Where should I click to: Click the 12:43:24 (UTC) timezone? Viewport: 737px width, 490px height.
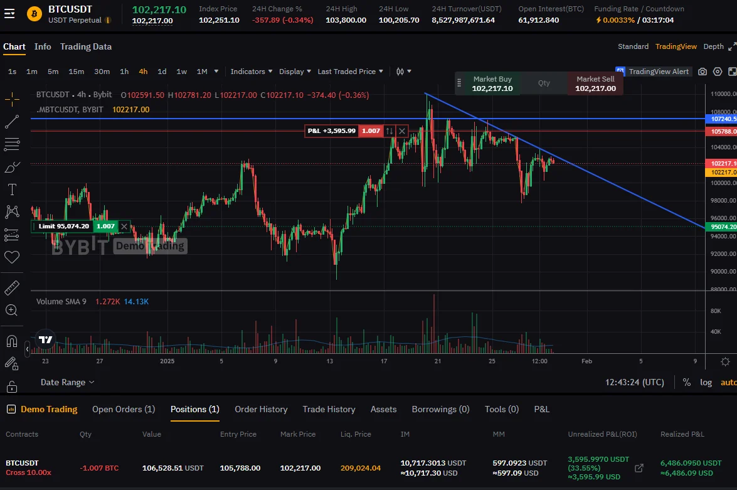[635, 382]
